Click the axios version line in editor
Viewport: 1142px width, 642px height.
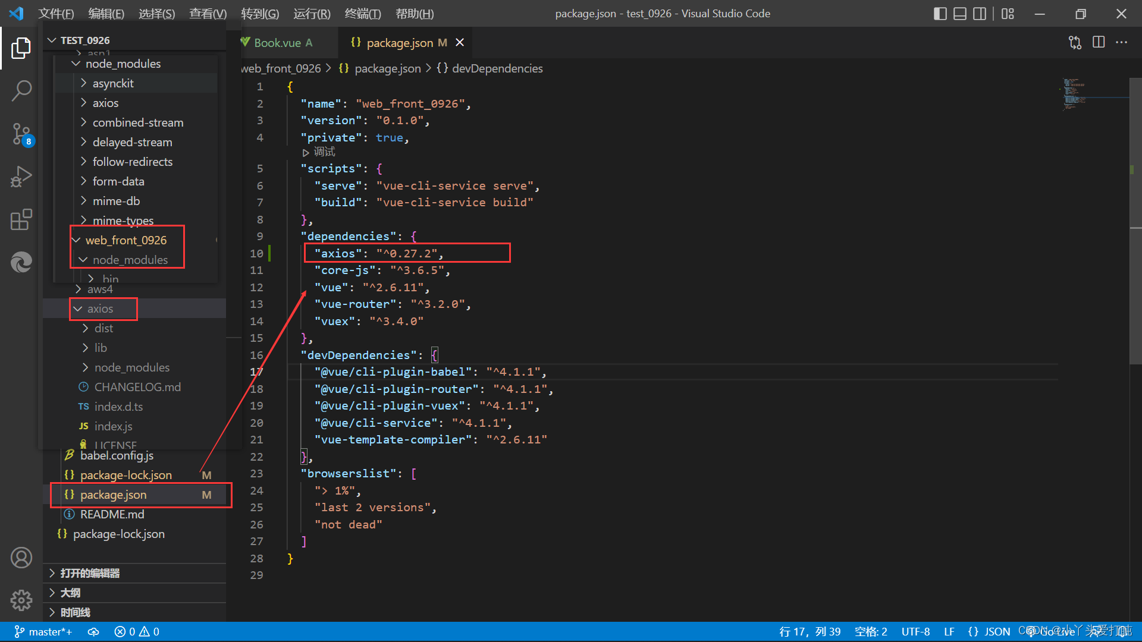(379, 253)
